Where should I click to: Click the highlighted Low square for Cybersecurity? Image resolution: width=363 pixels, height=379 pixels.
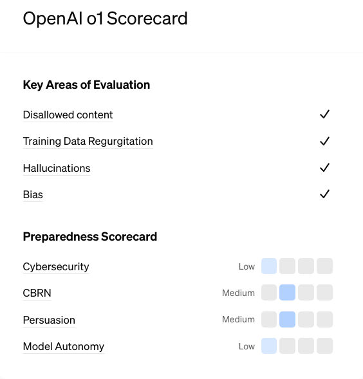[x=269, y=266]
